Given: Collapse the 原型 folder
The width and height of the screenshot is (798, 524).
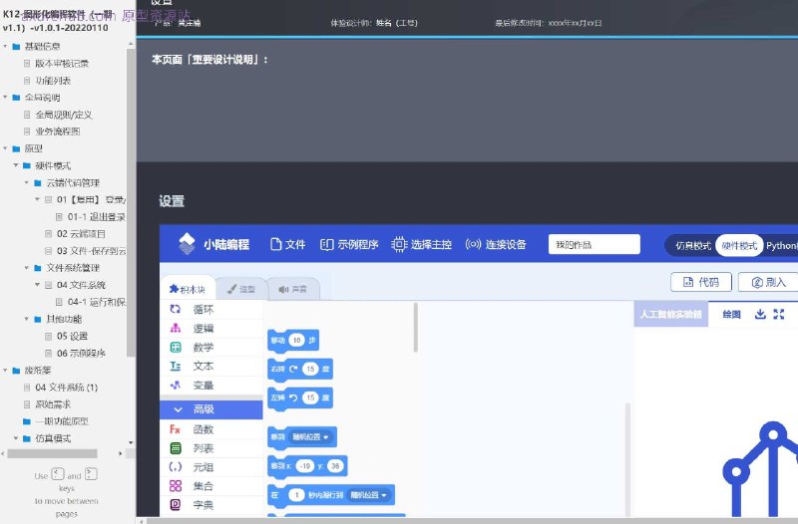Looking at the screenshot, I should (5, 148).
